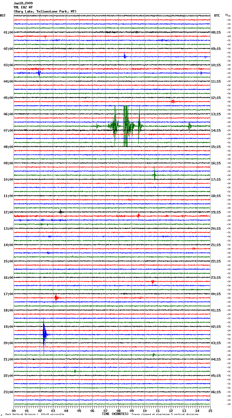Click the UTC timezone header label
This screenshot has width=232, height=418.
(217, 16)
